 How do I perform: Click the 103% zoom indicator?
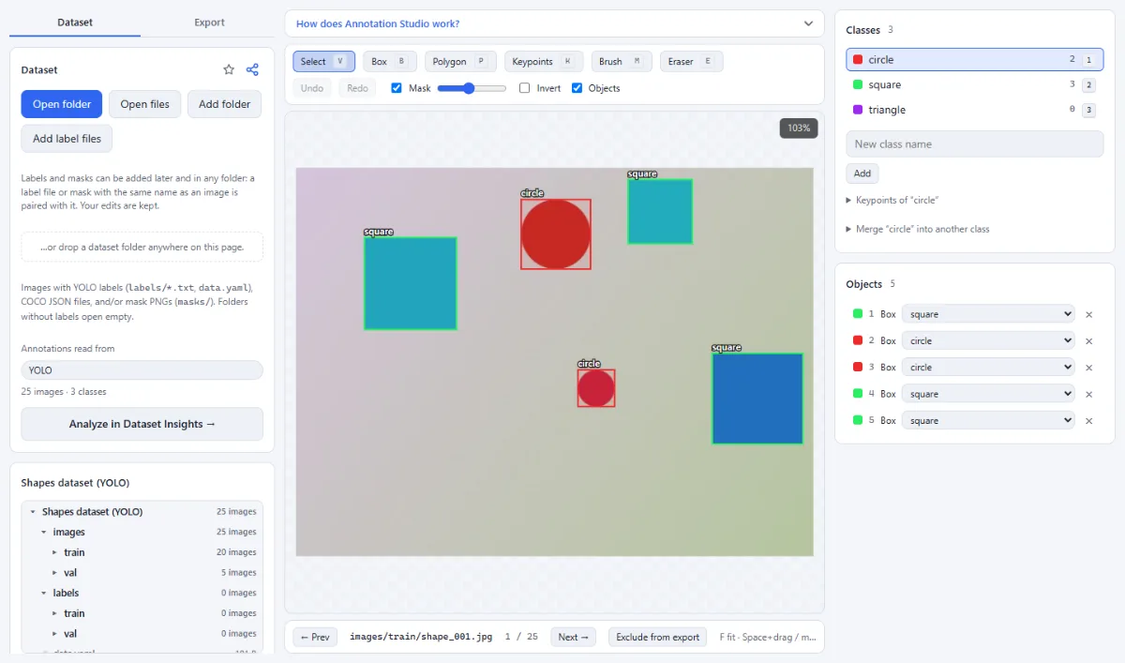[x=799, y=128]
